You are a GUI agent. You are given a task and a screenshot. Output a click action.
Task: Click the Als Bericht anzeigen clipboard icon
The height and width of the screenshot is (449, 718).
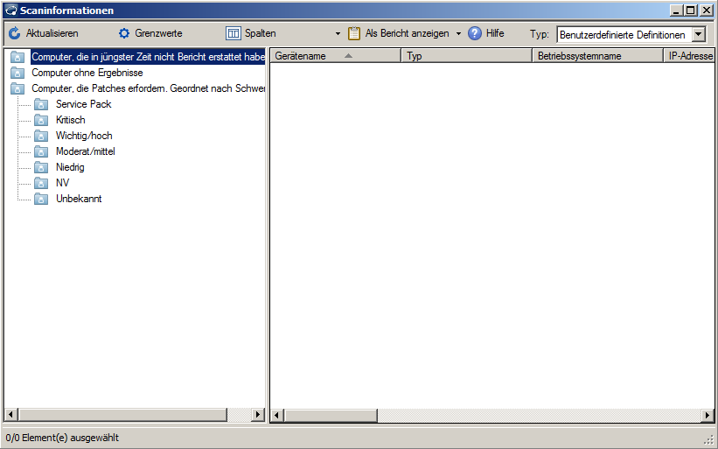tap(354, 33)
